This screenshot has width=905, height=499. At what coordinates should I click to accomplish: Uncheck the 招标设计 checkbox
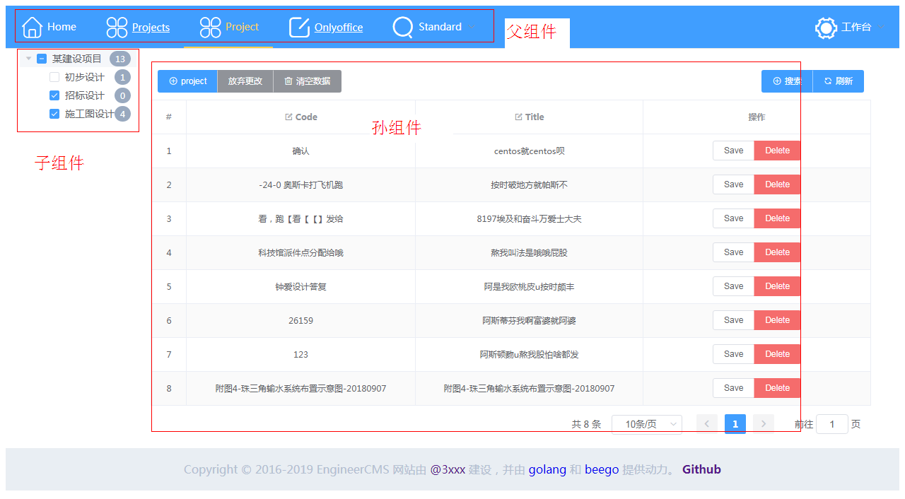tap(54, 95)
